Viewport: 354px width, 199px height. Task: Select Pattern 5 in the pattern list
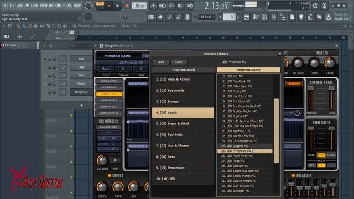pos(19,45)
